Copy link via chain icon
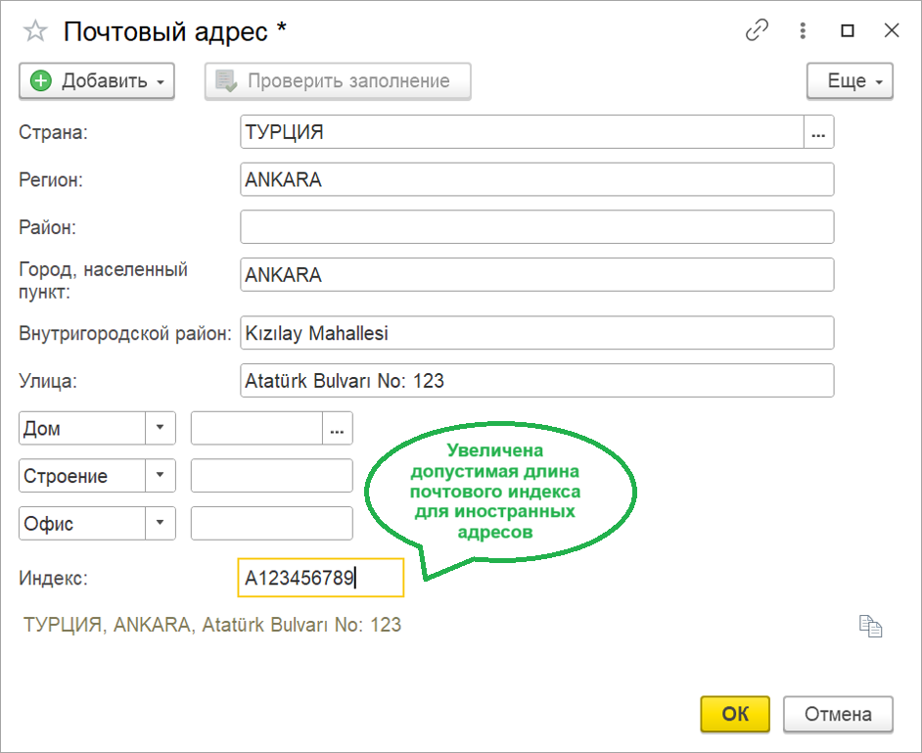 [757, 31]
